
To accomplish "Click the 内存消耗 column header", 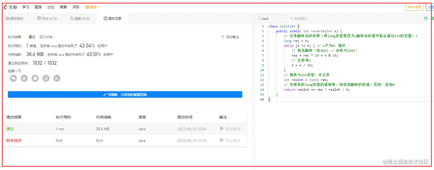I will 104,117.
